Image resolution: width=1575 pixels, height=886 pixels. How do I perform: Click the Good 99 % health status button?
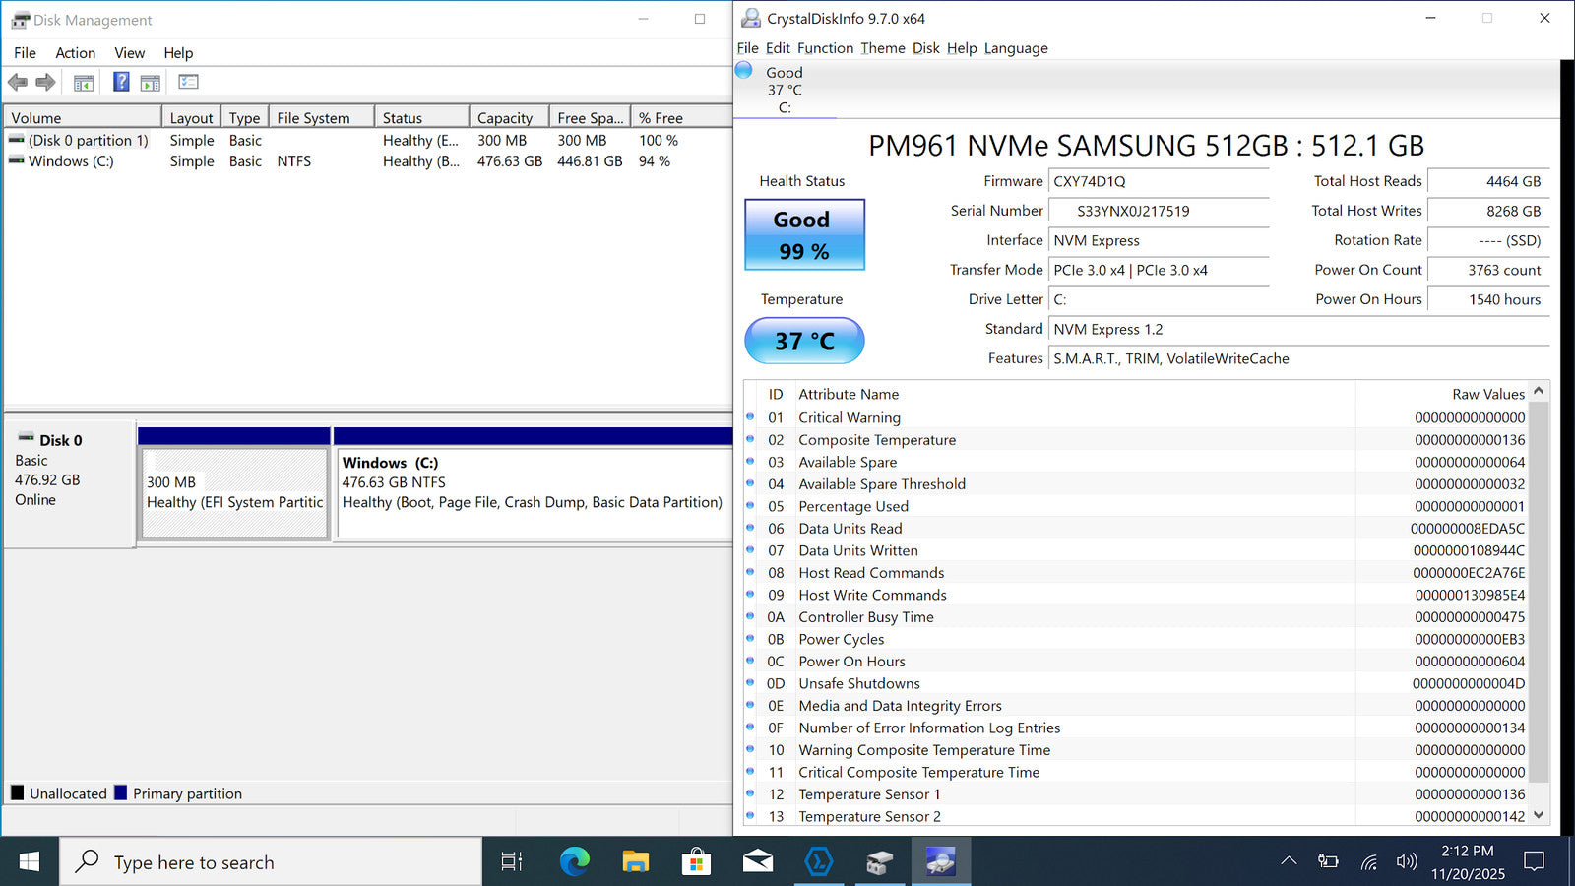[x=804, y=235]
